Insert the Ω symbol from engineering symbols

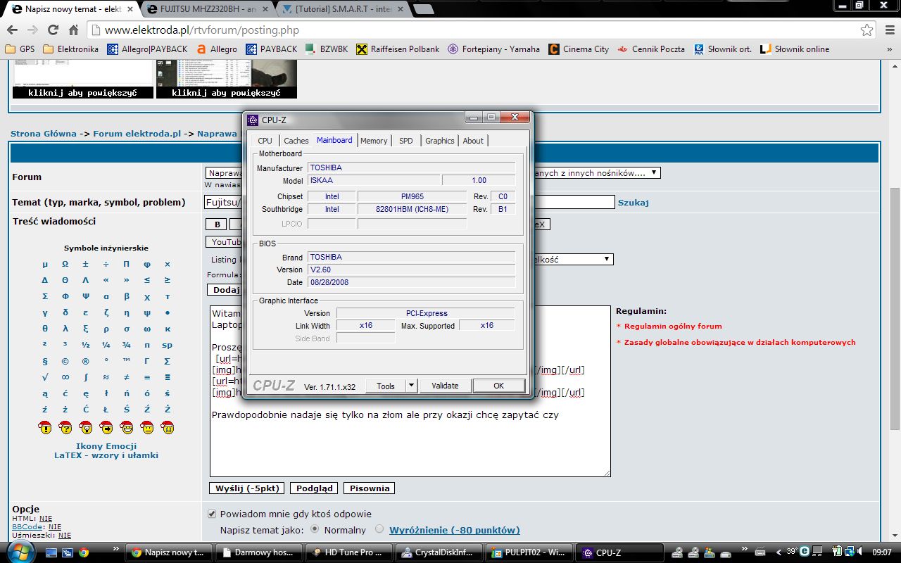(x=65, y=264)
